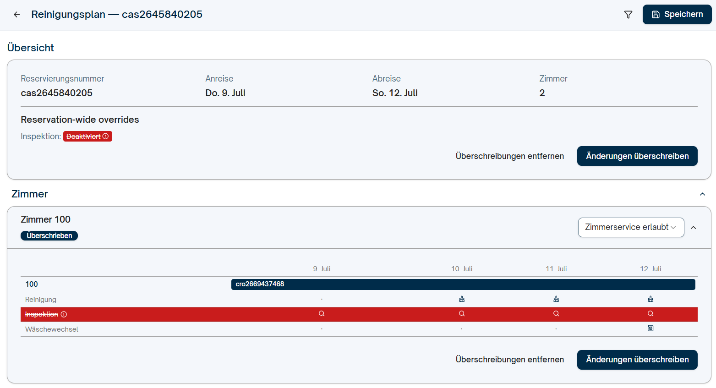
Task: Click the cleaning icon for 12. Juli
Action: (x=650, y=299)
